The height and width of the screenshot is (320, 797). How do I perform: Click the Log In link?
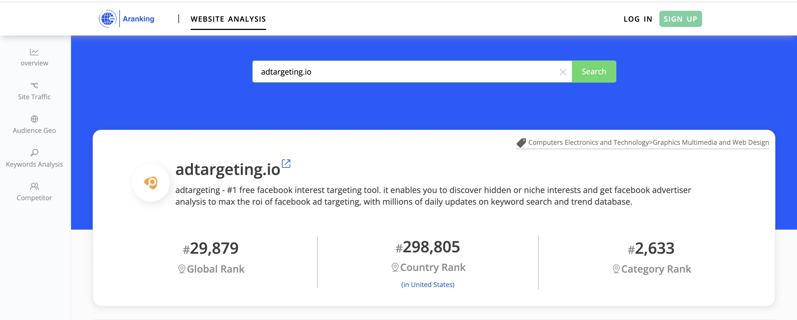click(x=638, y=19)
